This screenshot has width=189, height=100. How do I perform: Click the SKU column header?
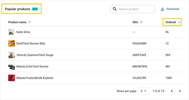click(x=135, y=22)
